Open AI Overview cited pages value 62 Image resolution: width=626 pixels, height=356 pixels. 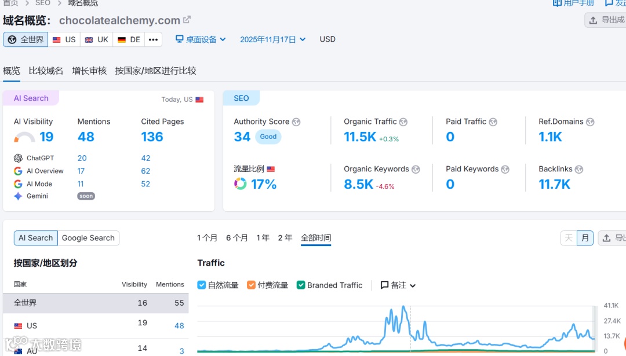tap(145, 171)
